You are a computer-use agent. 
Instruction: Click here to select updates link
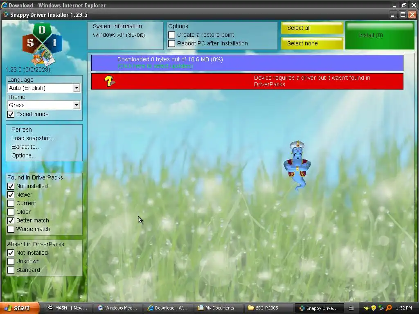155,66
